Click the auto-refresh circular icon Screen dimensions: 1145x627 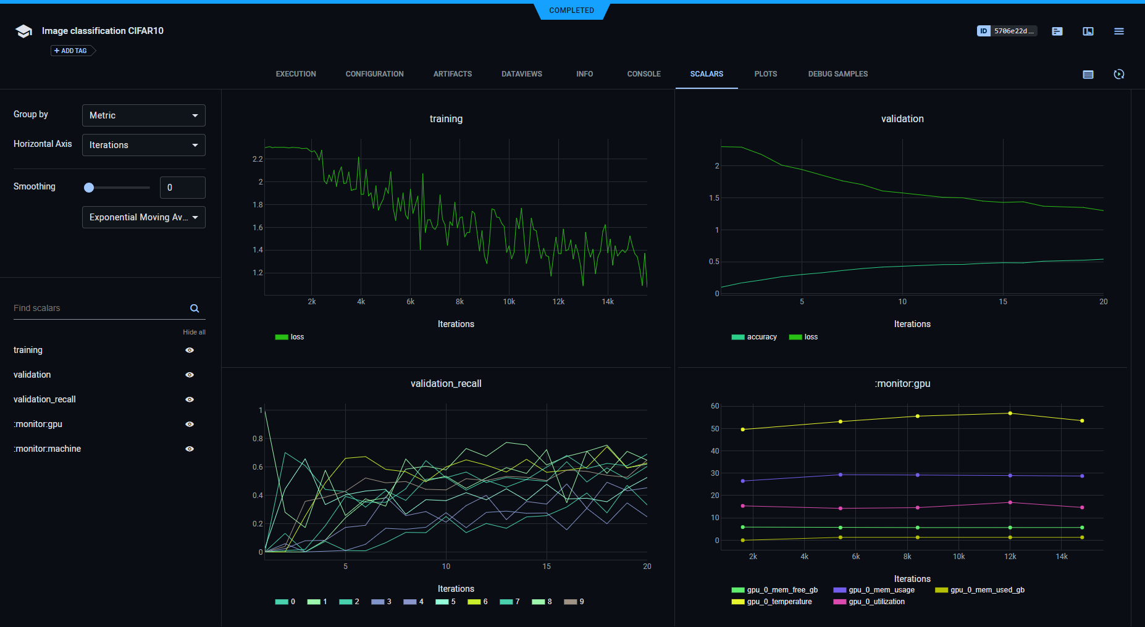[x=1118, y=75]
